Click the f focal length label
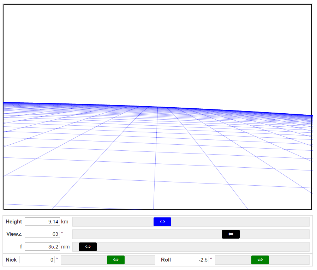 [21, 247]
